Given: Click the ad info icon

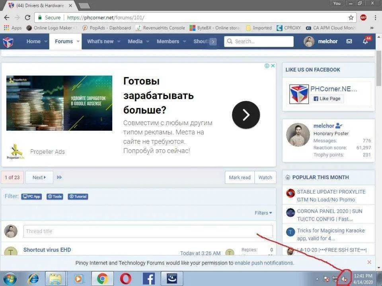Looking at the screenshot, I should point(267,66).
